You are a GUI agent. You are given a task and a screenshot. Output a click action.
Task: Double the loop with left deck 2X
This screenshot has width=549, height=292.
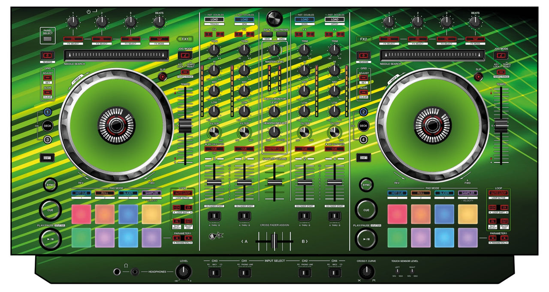(189, 208)
